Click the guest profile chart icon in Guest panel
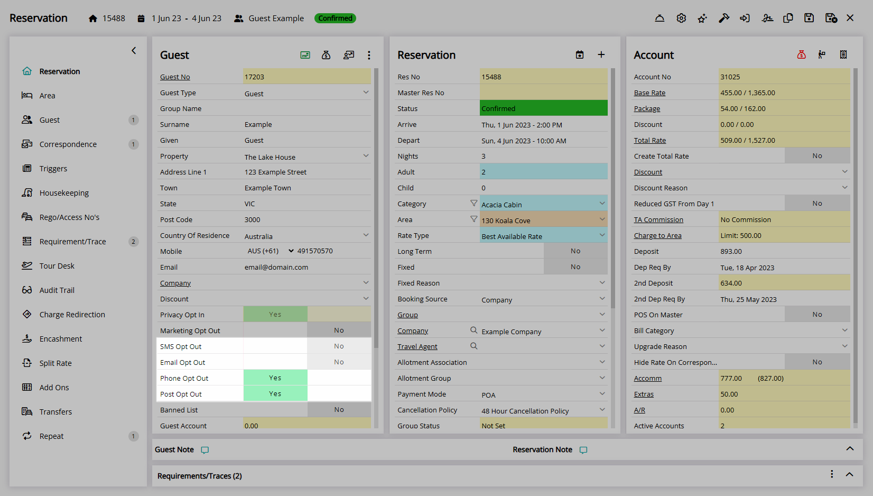The height and width of the screenshot is (496, 873). point(349,55)
